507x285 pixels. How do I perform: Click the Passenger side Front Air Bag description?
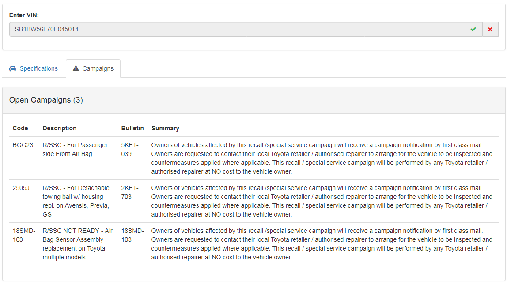point(75,149)
